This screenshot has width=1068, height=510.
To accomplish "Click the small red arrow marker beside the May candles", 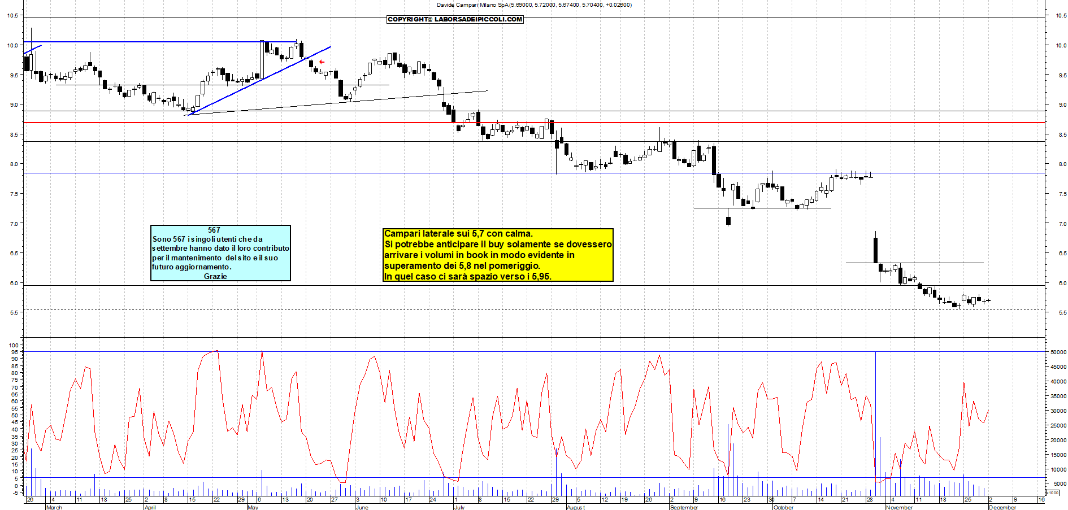I will (x=322, y=62).
